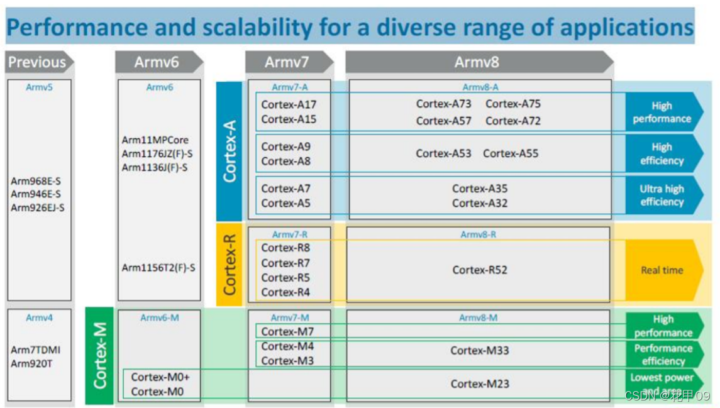The image size is (720, 408).
Task: Click Arm920T entry
Action: click(31, 363)
